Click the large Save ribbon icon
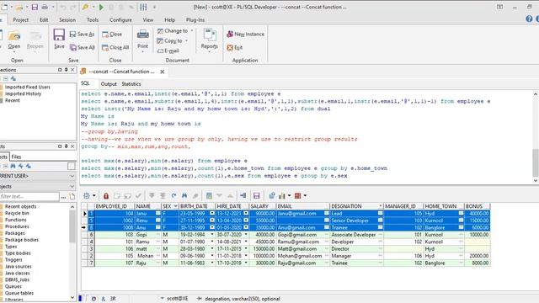 point(59,35)
